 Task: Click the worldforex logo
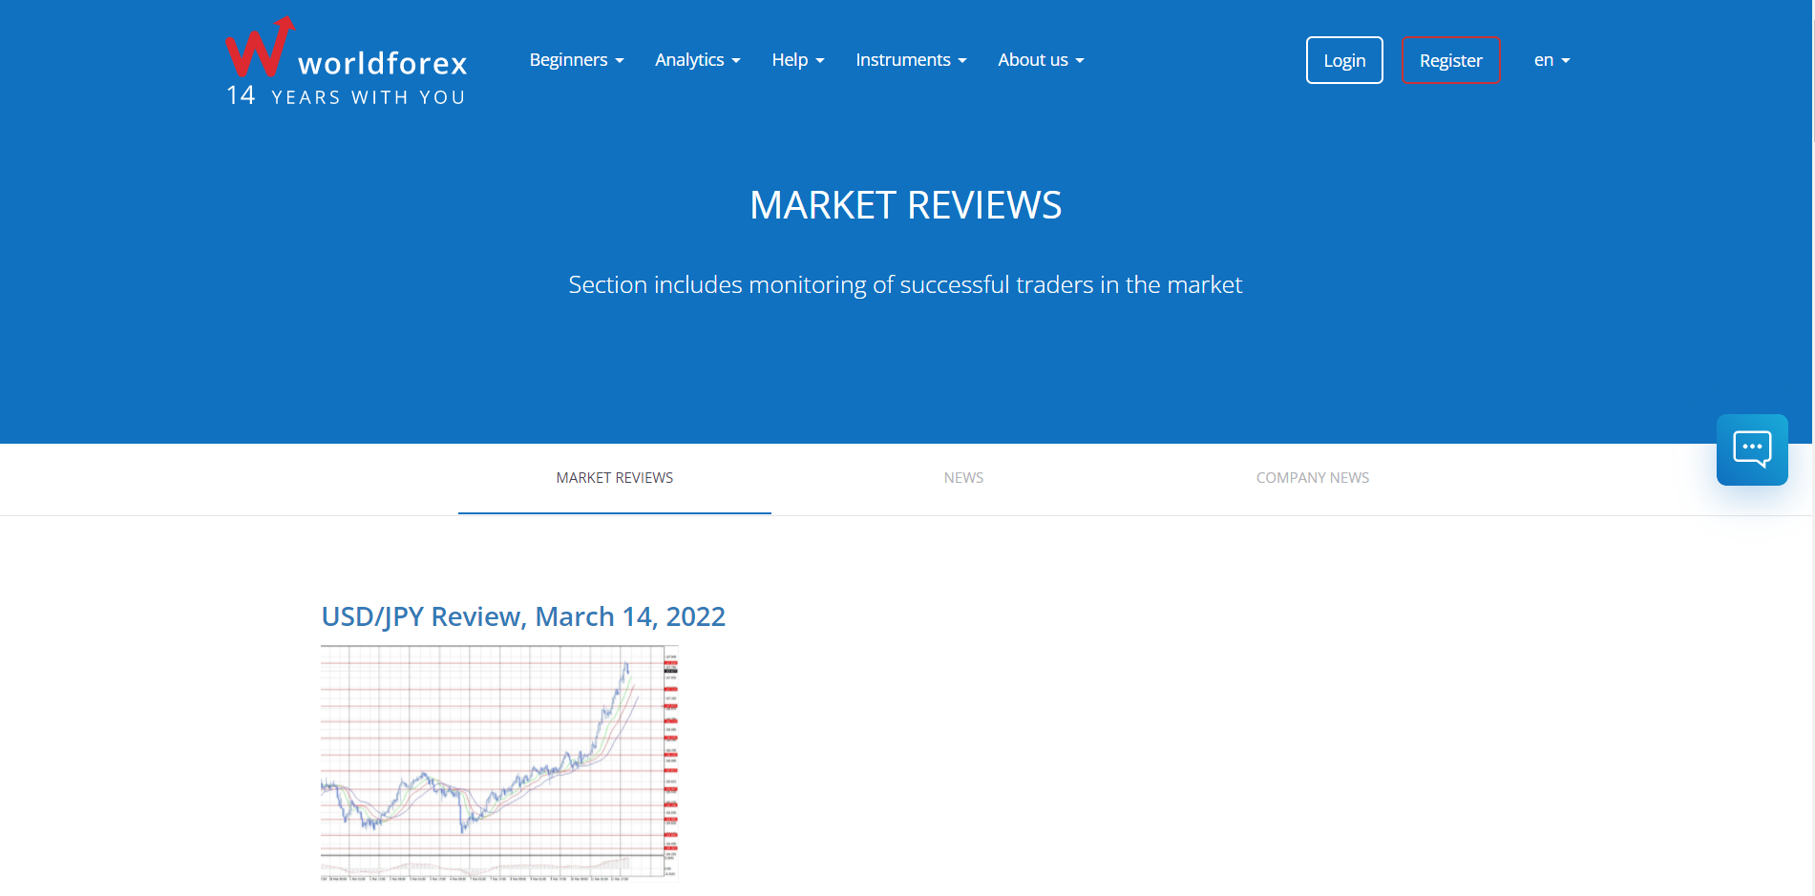[x=346, y=61]
